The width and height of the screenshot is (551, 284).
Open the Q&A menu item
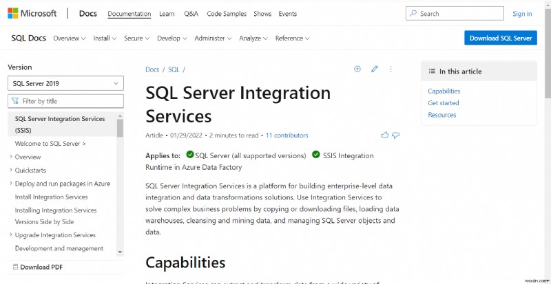tap(191, 14)
